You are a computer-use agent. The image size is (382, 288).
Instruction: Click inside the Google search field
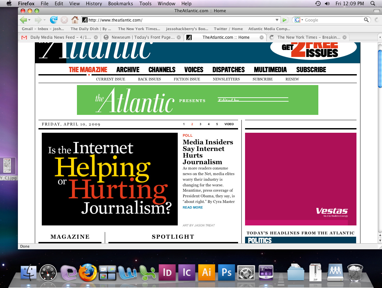[x=334, y=20]
